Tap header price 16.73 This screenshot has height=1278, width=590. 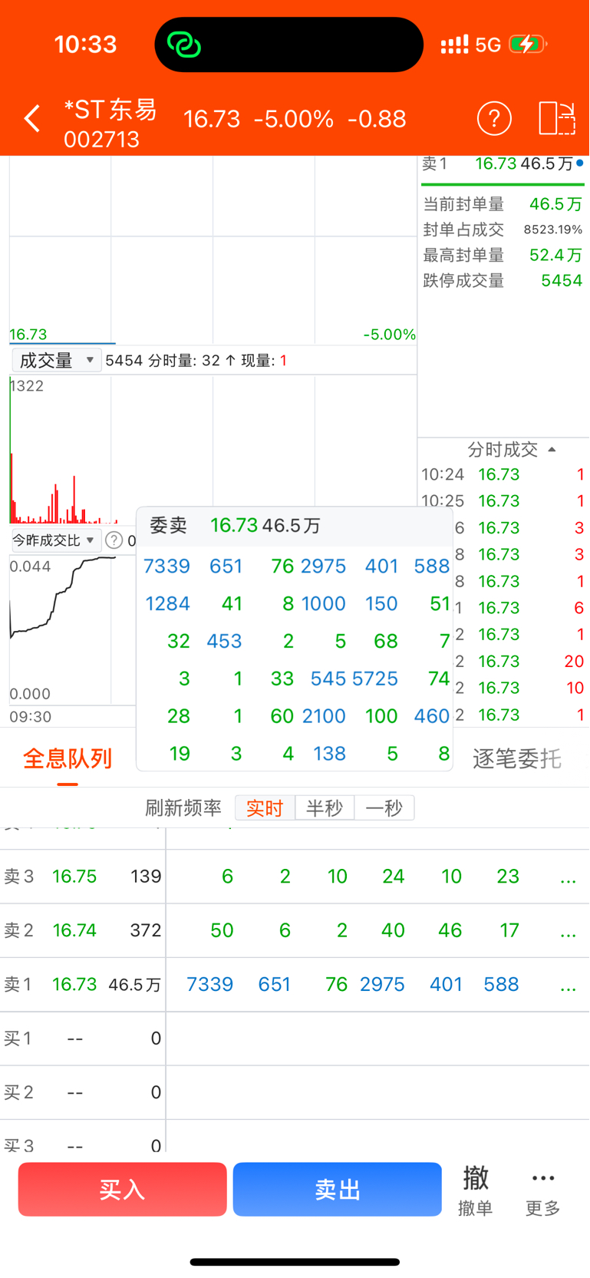(212, 119)
